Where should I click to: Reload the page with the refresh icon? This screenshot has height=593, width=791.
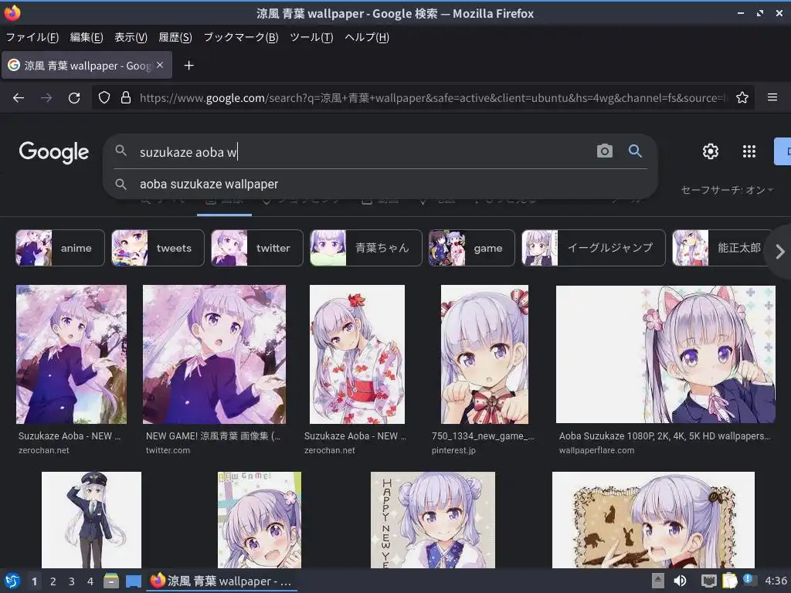tap(74, 98)
